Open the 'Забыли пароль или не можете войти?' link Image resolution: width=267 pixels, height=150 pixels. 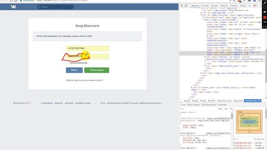click(x=84, y=80)
